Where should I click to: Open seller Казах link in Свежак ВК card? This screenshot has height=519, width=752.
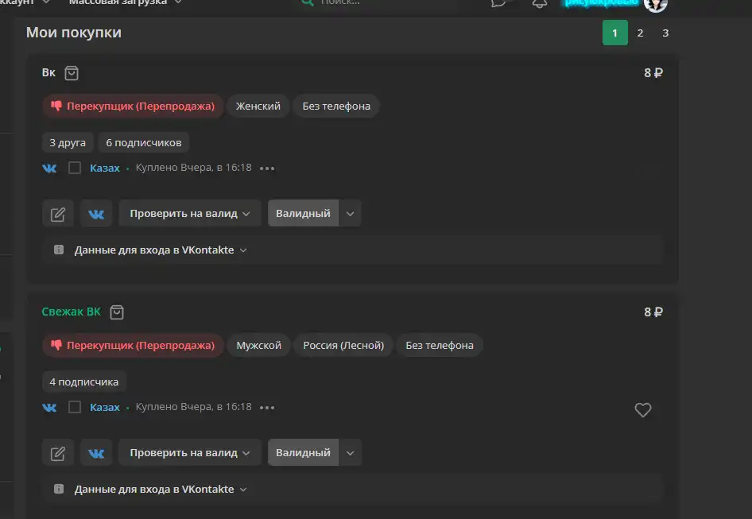click(105, 407)
